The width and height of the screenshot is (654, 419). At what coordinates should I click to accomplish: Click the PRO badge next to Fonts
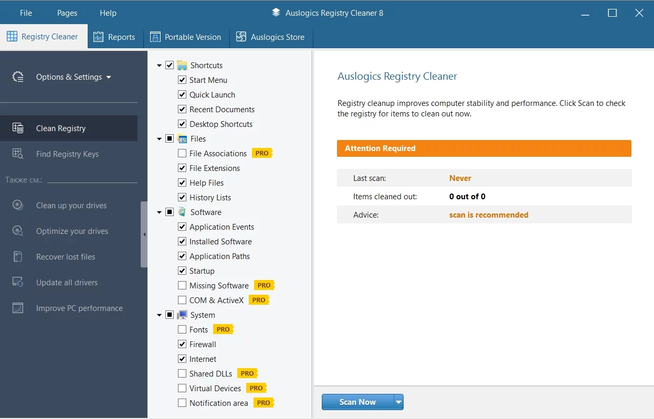[223, 330]
